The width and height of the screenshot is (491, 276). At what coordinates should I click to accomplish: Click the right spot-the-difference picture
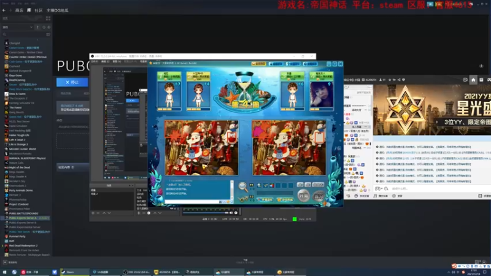click(x=288, y=148)
